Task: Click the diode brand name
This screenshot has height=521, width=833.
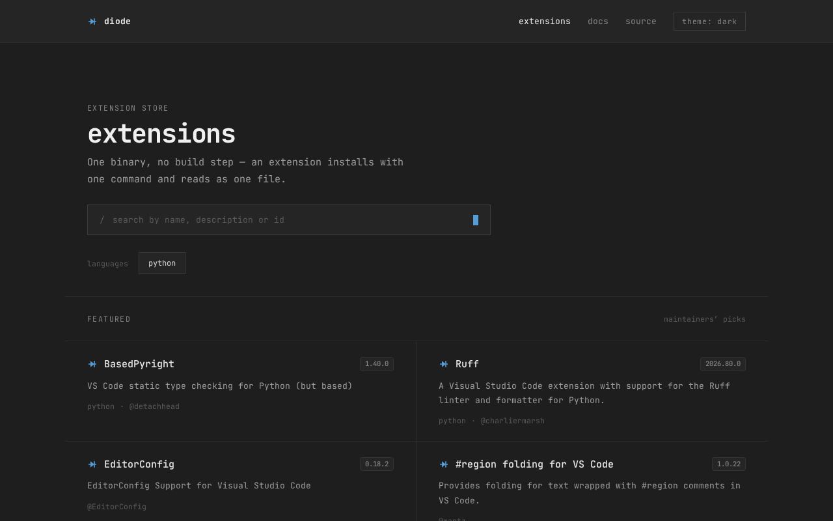Action: [117, 21]
